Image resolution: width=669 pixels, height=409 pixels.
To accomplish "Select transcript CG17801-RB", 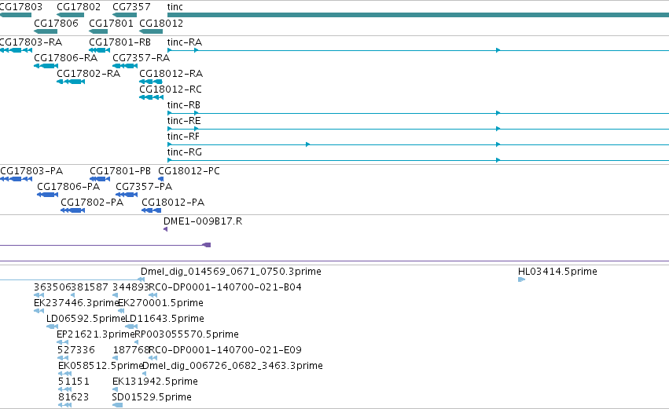I will click(x=120, y=42).
